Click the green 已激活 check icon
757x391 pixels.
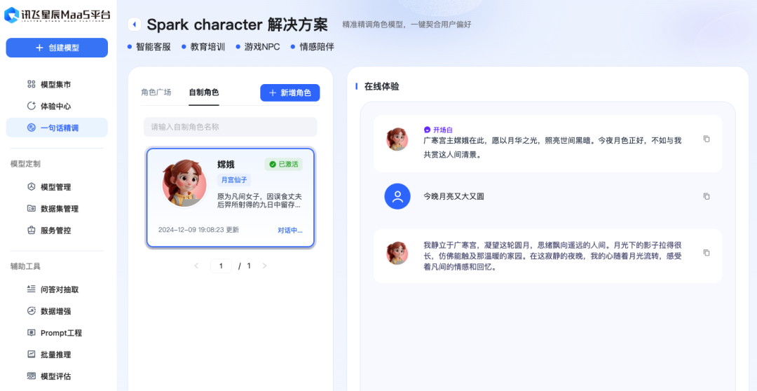[x=272, y=165]
